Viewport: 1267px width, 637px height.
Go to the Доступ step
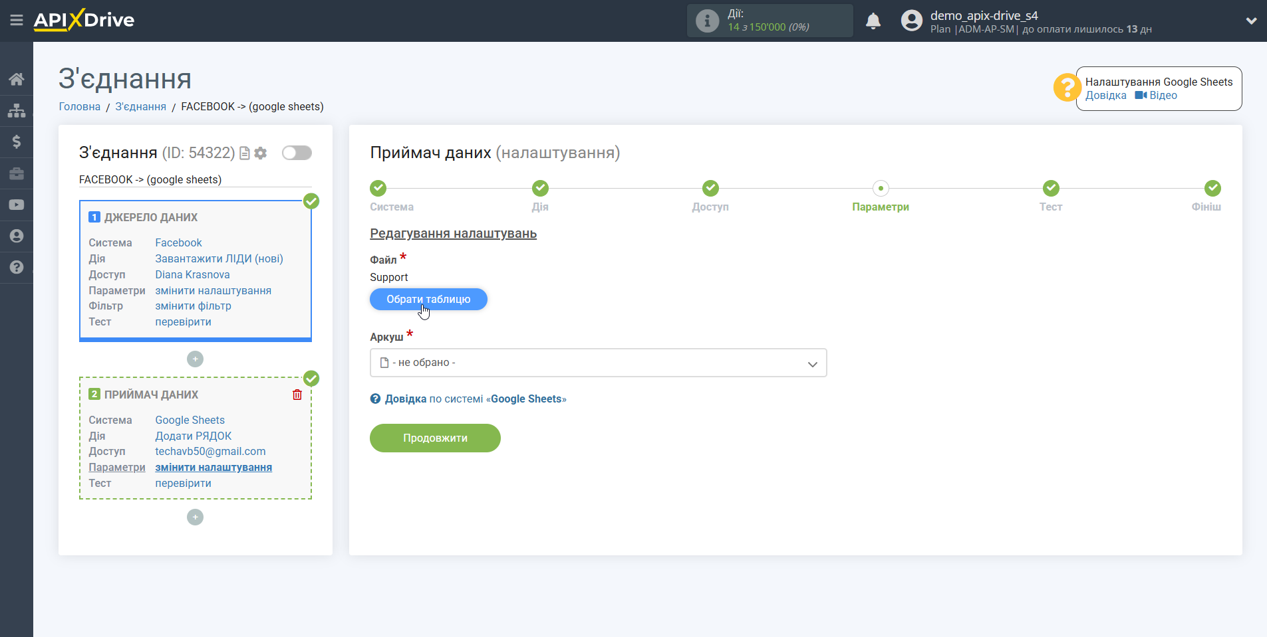(710, 189)
